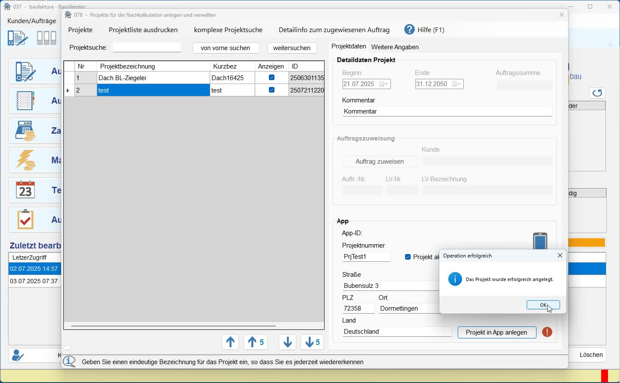Open Detailinfo zum zugewiesenen Auftrag
This screenshot has height=383, width=620.
tap(334, 30)
